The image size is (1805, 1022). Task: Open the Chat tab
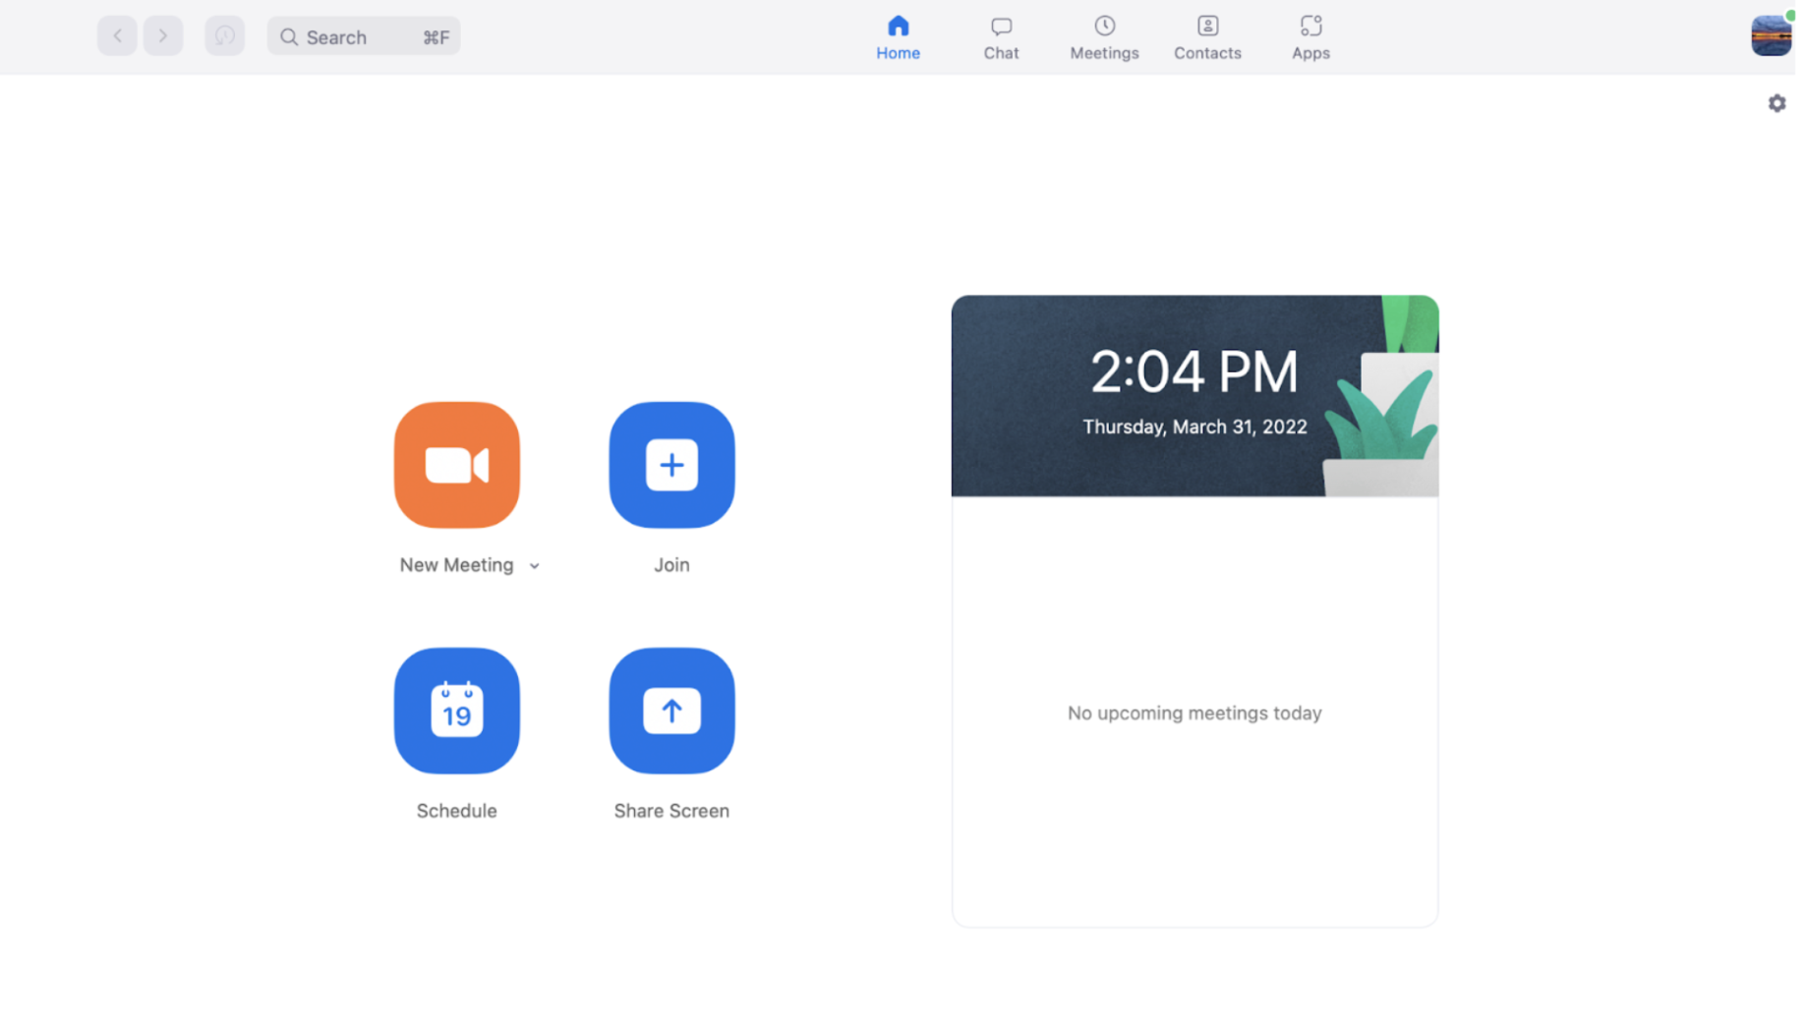1001,37
